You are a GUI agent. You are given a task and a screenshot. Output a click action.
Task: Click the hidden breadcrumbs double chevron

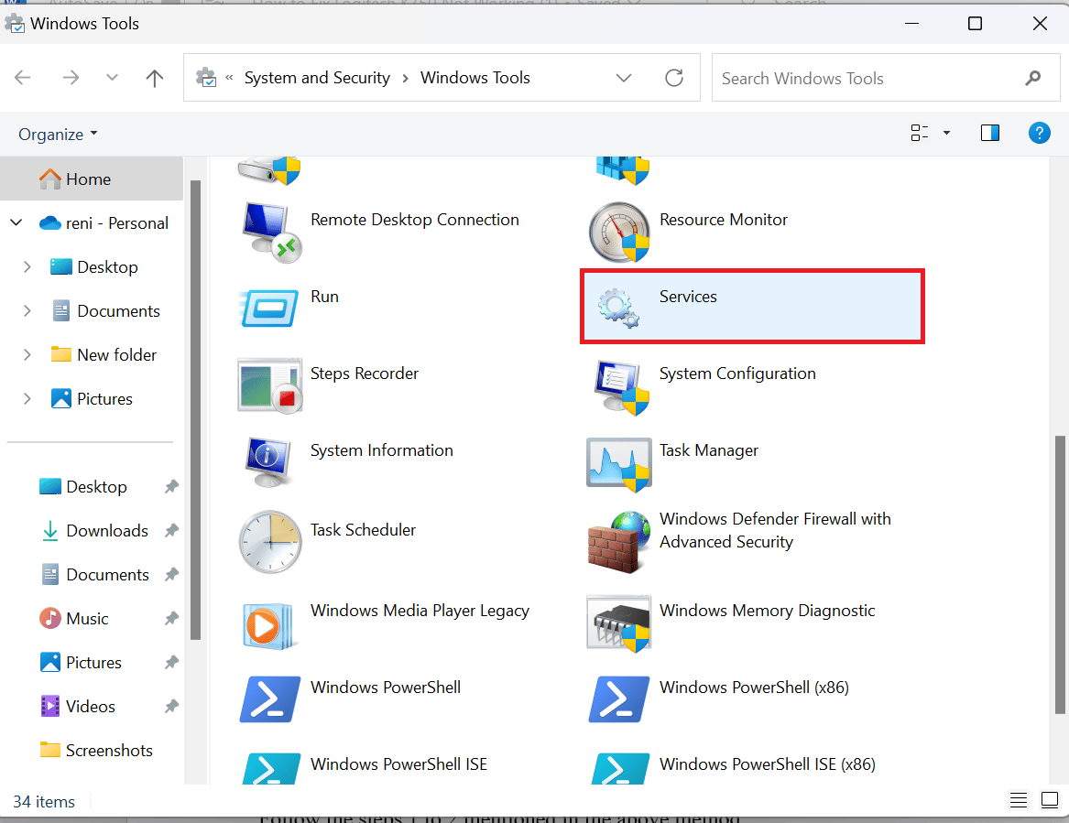(x=230, y=78)
